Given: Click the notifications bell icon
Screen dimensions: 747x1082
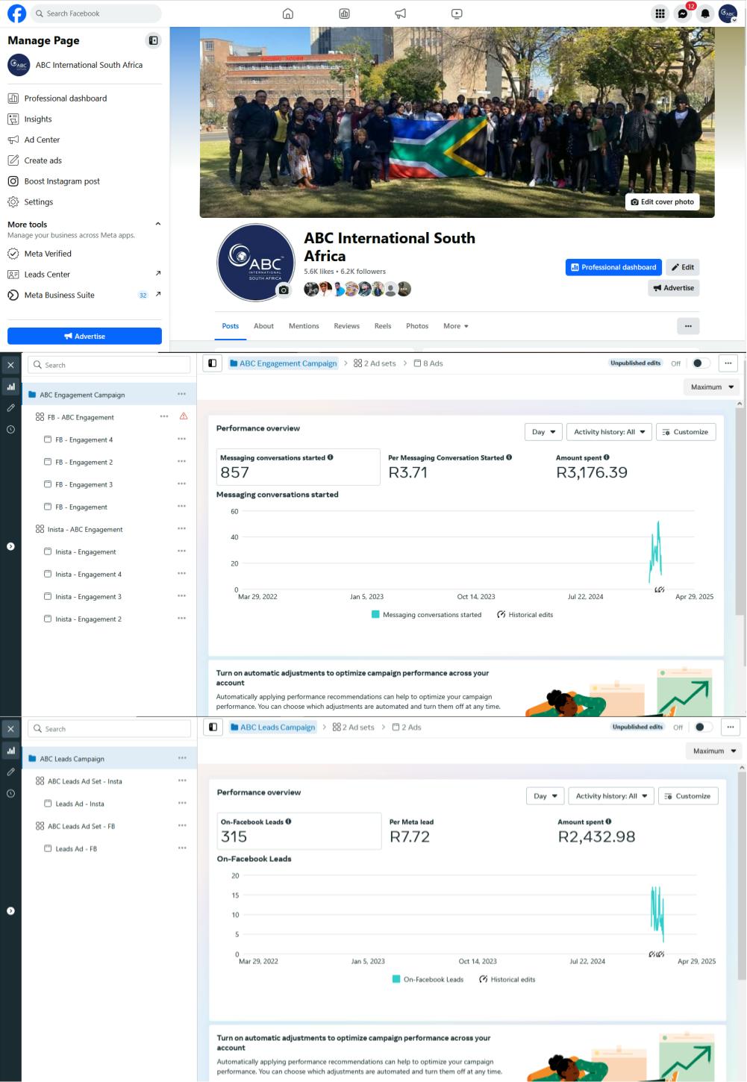Looking at the screenshot, I should (705, 13).
